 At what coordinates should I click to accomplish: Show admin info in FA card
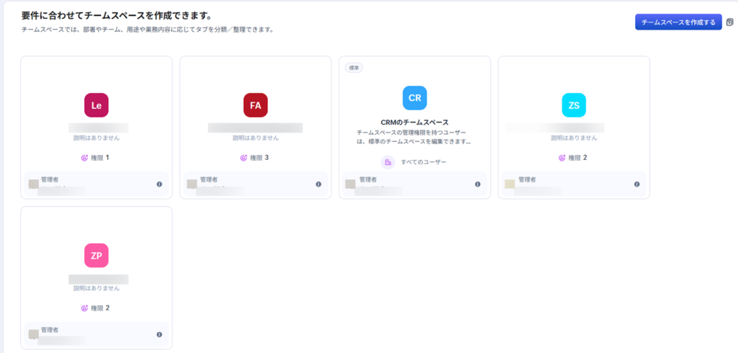tap(319, 184)
